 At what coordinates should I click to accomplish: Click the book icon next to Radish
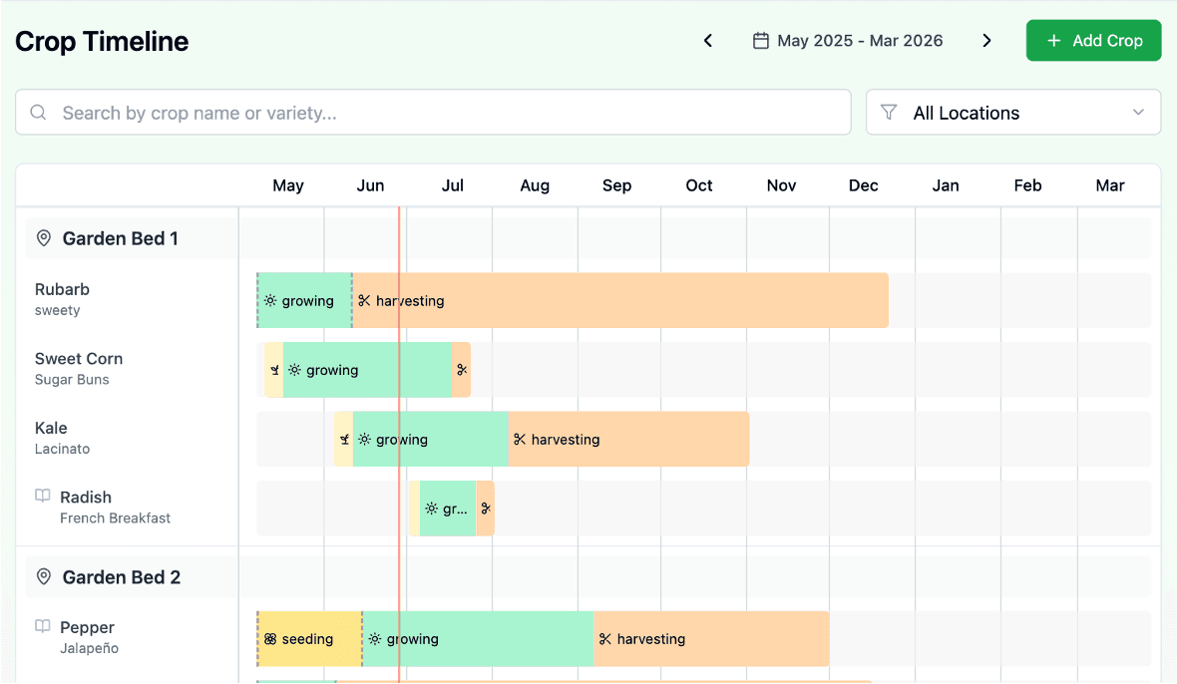43,496
